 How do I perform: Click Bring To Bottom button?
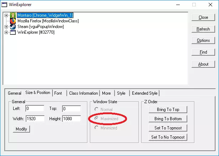pyautogui.click(x=168, y=119)
